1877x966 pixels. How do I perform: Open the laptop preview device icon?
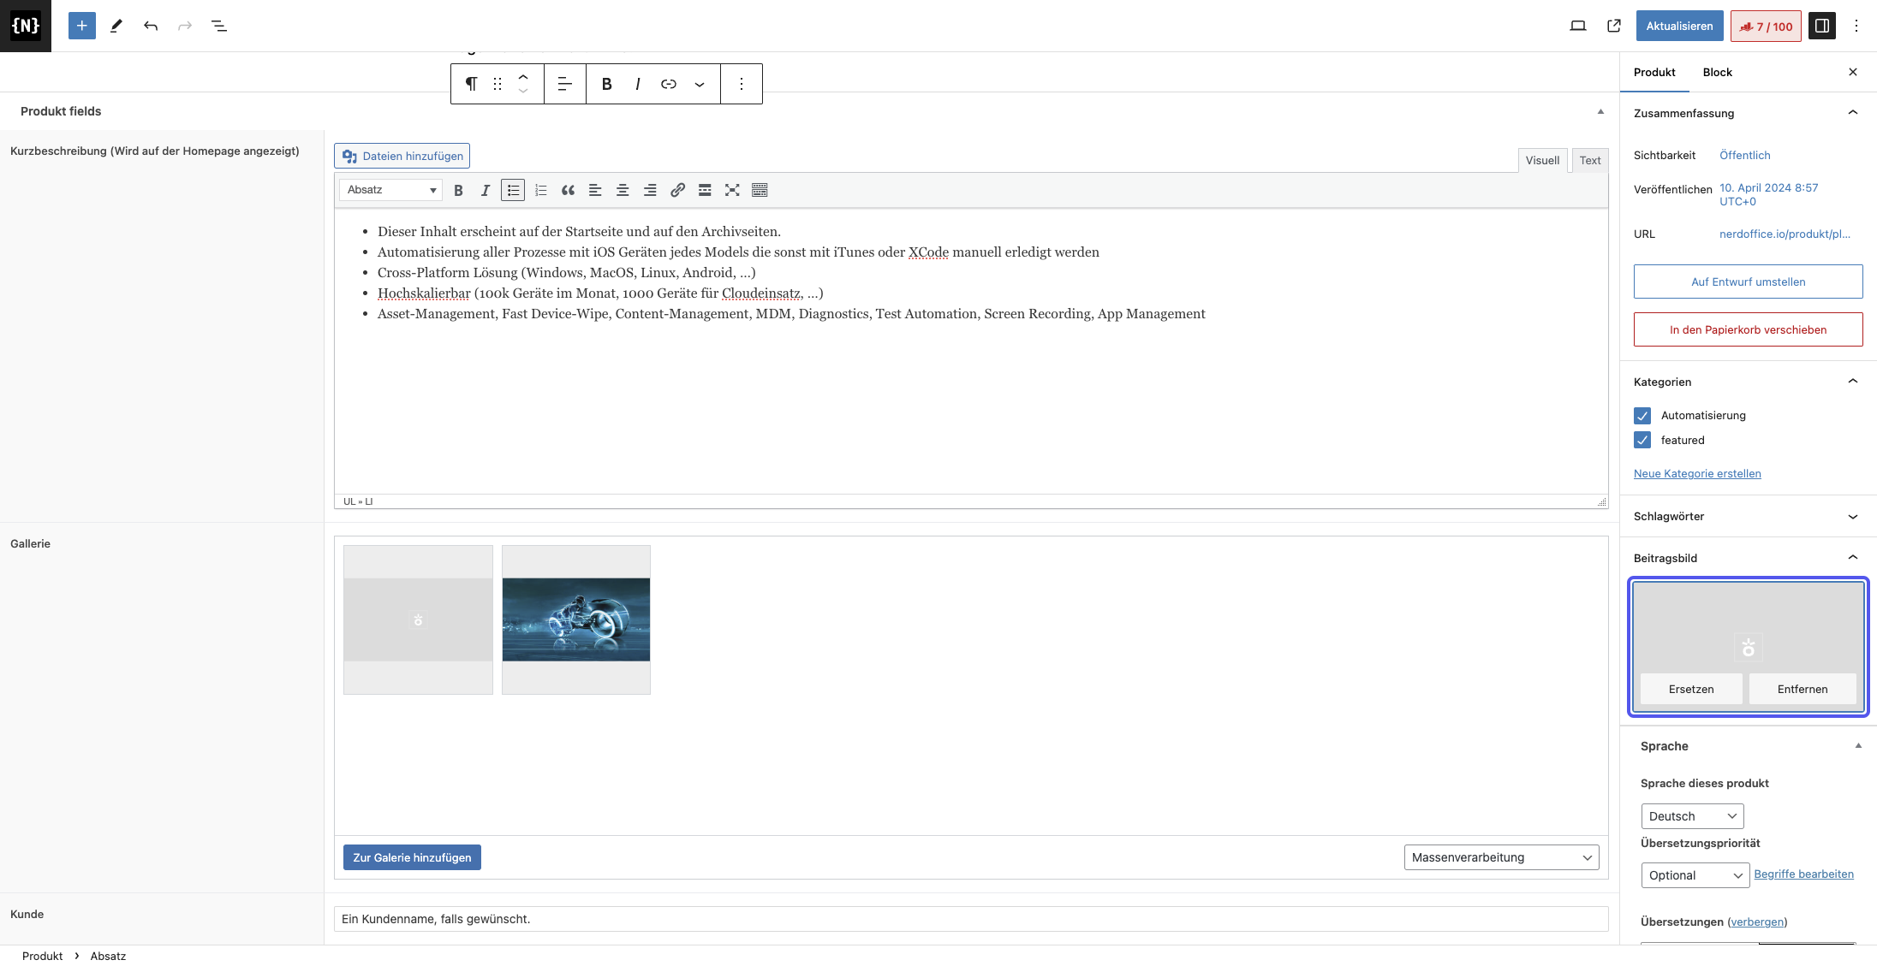click(1578, 26)
